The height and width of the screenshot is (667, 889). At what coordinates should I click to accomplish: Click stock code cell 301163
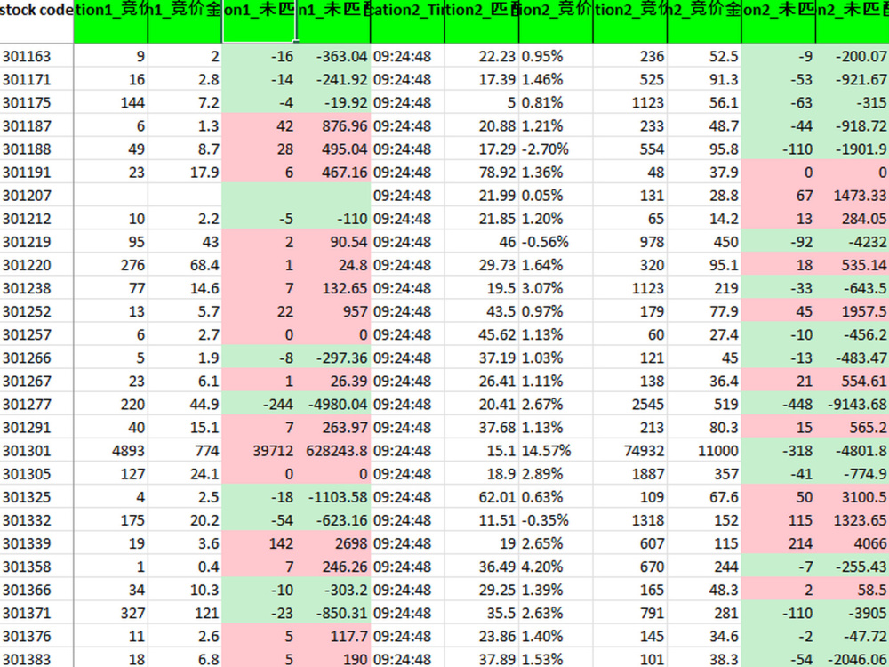tap(36, 56)
